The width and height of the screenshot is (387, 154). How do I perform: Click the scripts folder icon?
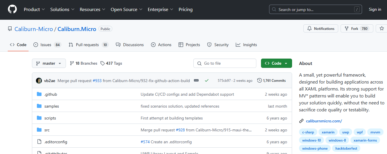39,118
